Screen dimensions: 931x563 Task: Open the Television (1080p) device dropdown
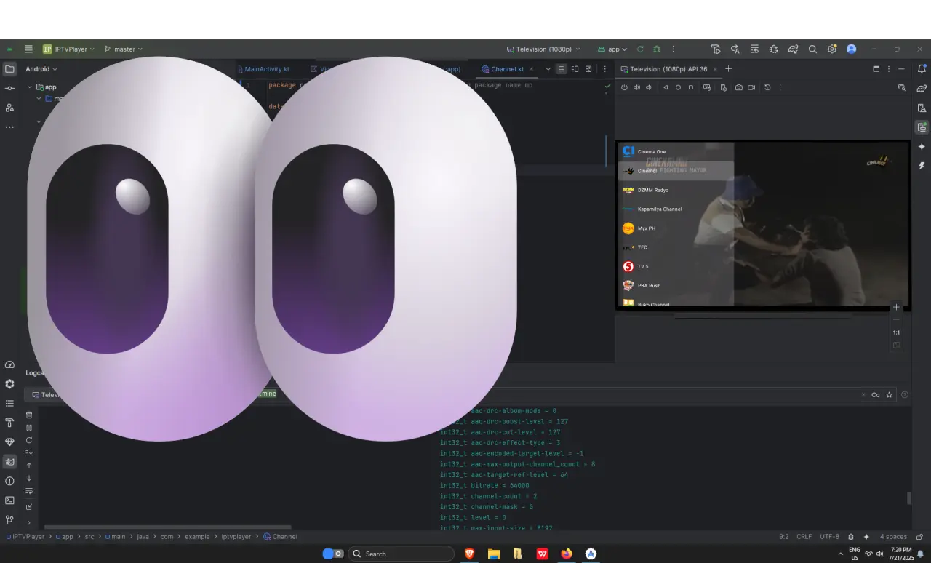[543, 49]
